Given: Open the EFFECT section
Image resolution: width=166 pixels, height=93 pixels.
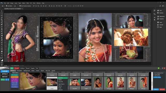Looking at the screenshot, I should point(5,74).
